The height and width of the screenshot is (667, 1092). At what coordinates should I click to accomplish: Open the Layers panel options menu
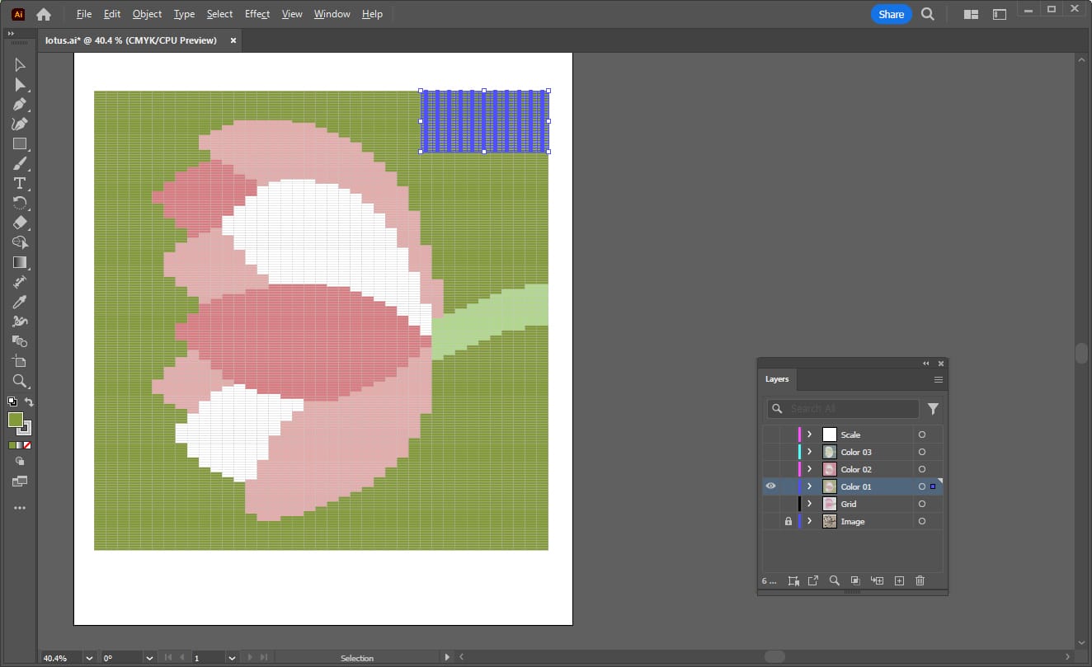tap(938, 379)
